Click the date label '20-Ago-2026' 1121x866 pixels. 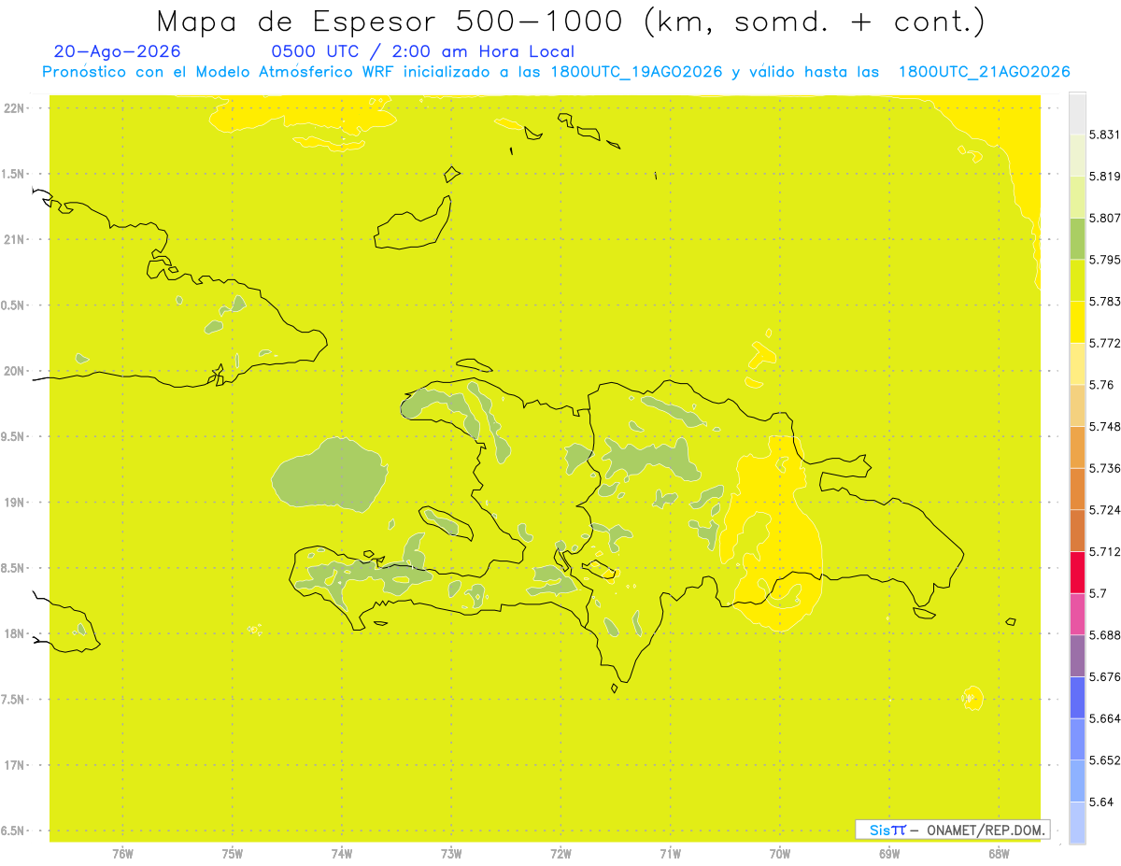point(118,51)
